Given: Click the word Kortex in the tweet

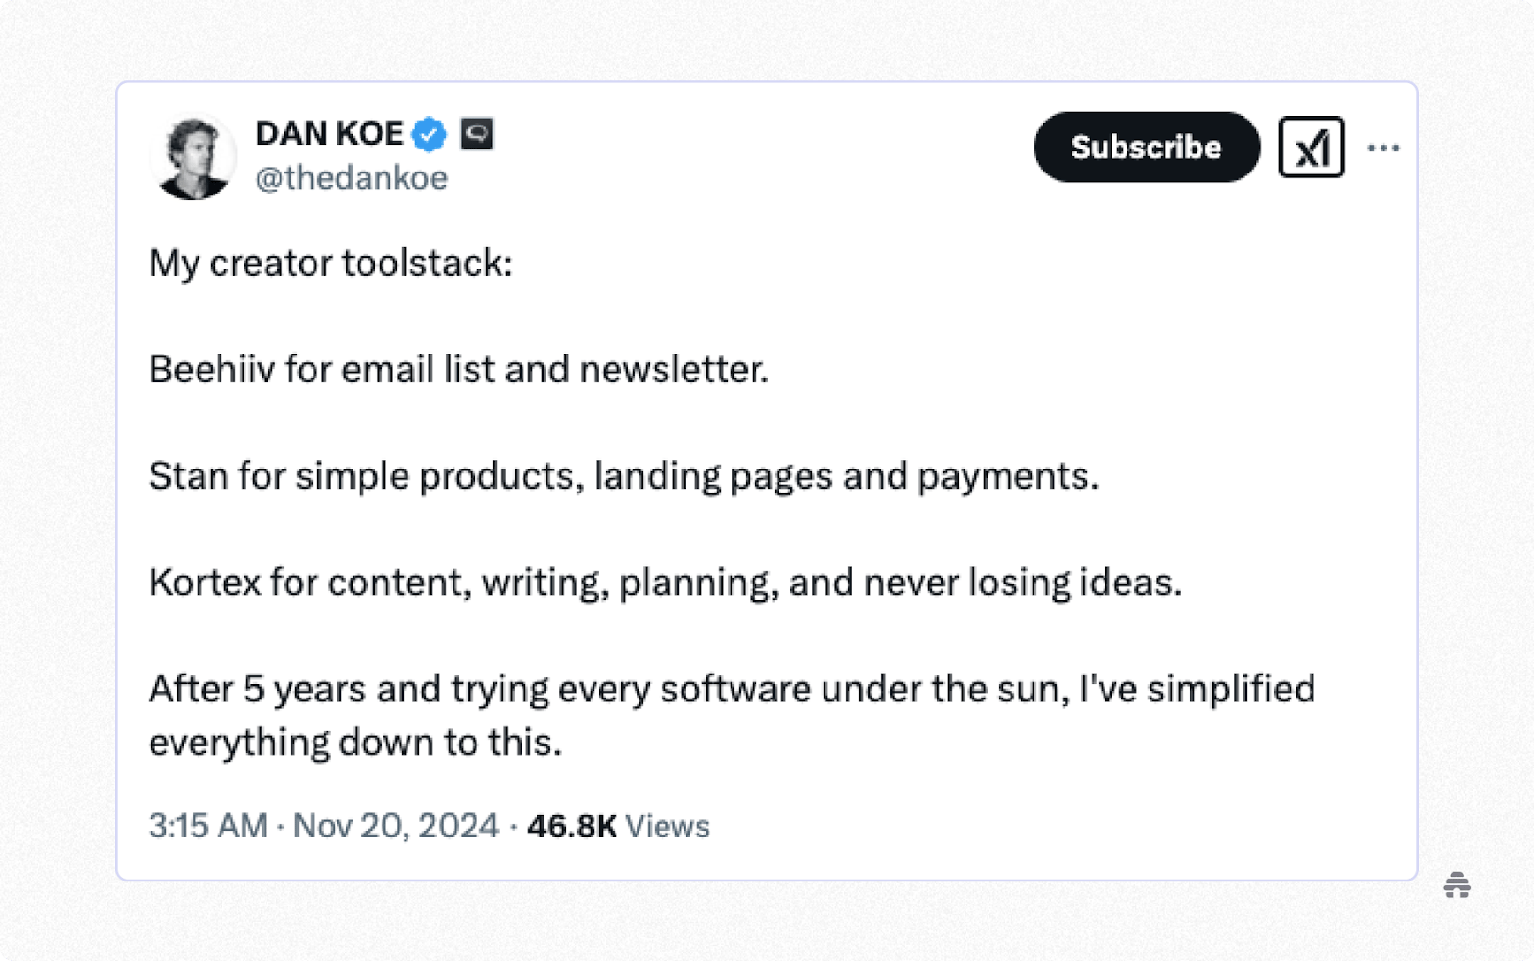Looking at the screenshot, I should tap(205, 582).
